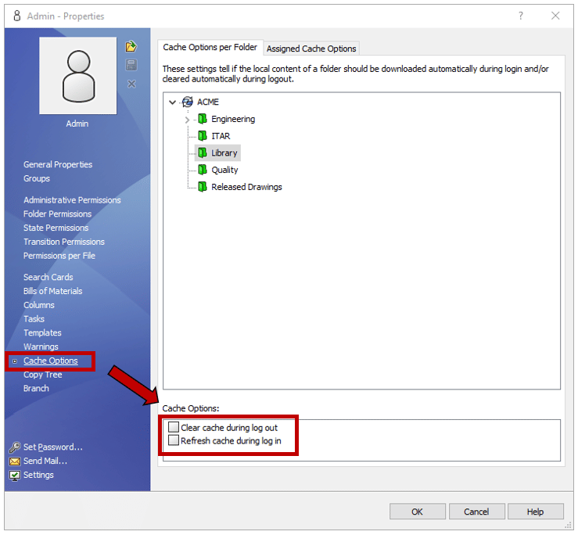Select the Quality folder label
Screen dimensions: 578x535
point(224,170)
